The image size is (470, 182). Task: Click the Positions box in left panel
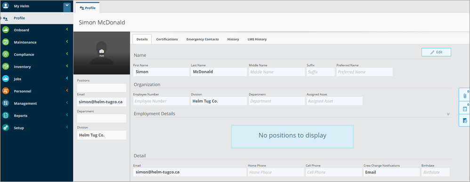(102, 88)
